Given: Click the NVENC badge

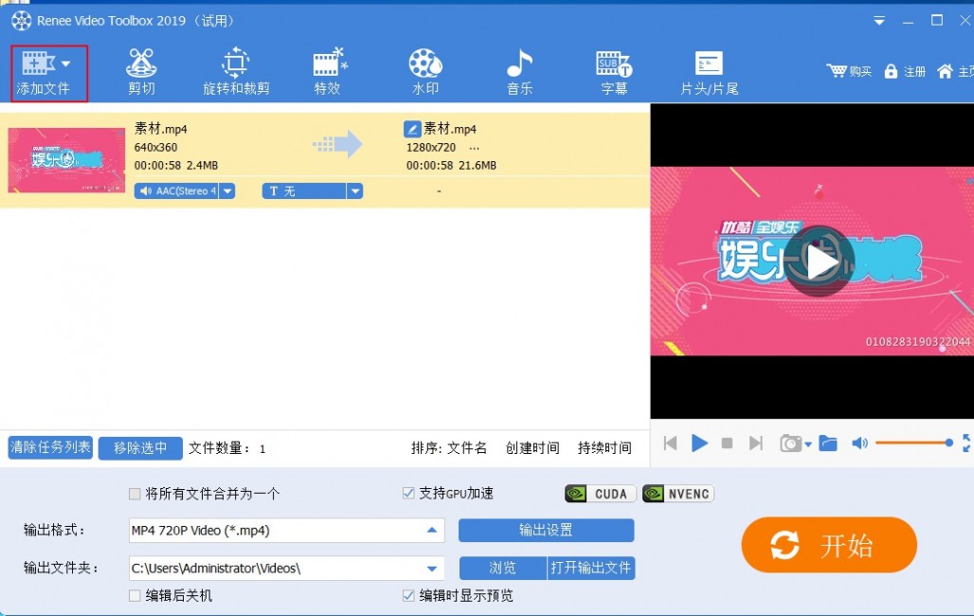Looking at the screenshot, I should 678,494.
